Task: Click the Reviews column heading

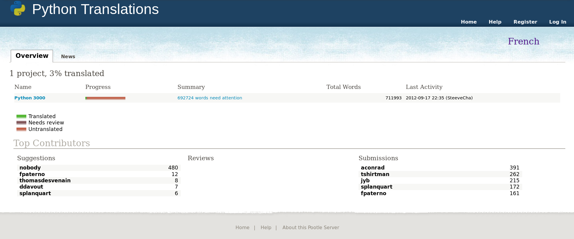Action: point(201,158)
